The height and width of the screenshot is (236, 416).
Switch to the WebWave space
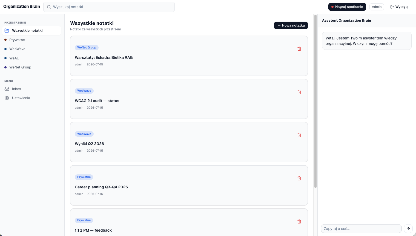31,49
